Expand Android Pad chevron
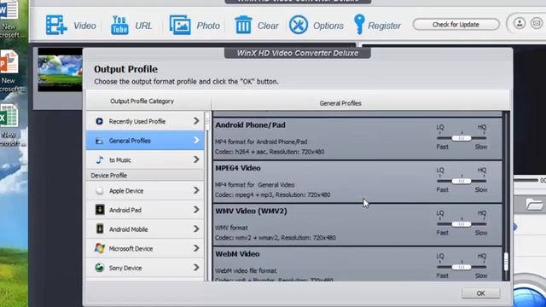The width and height of the screenshot is (546, 307). (x=196, y=210)
